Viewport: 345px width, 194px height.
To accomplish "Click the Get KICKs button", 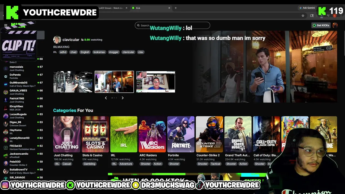I will tap(321, 25).
